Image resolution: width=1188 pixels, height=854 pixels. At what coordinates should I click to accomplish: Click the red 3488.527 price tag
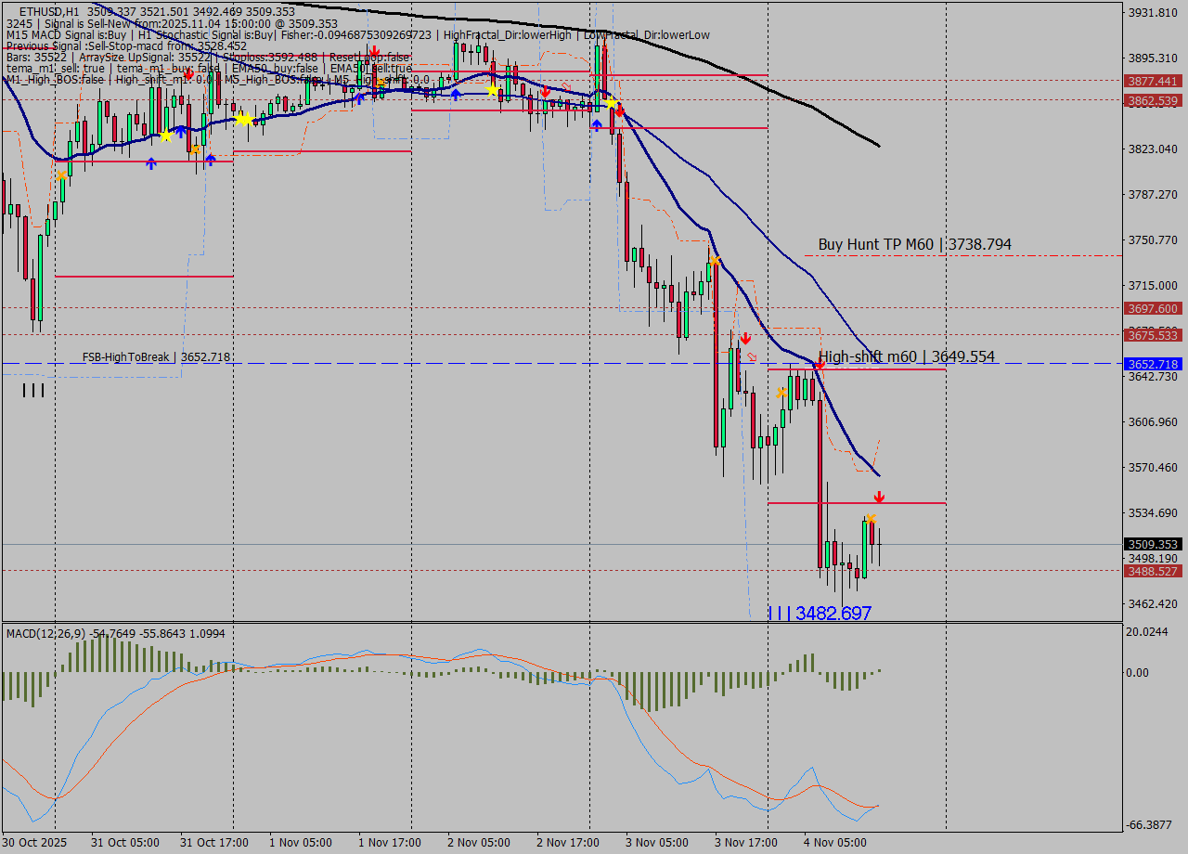pos(1152,571)
